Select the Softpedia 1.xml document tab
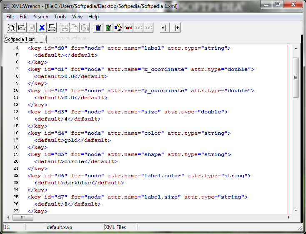The image size is (306, 234). [25, 39]
